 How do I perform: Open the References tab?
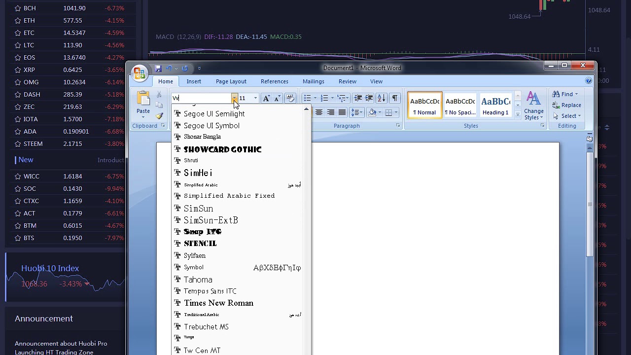(x=275, y=81)
